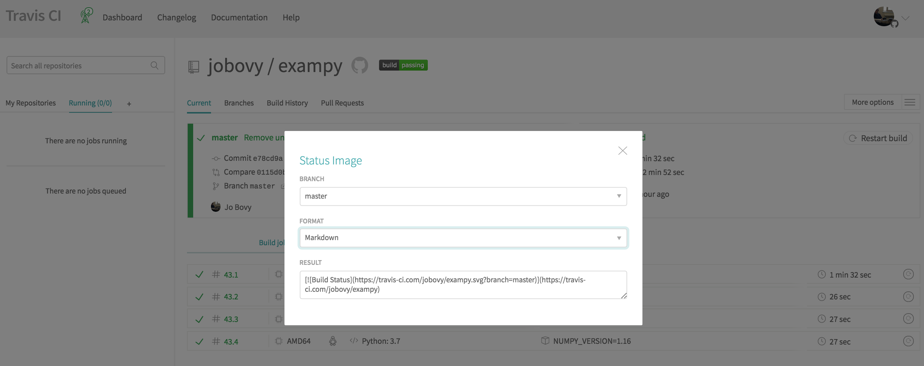This screenshot has height=366, width=924.
Task: Switch to My Repositories tab
Action: (31, 103)
